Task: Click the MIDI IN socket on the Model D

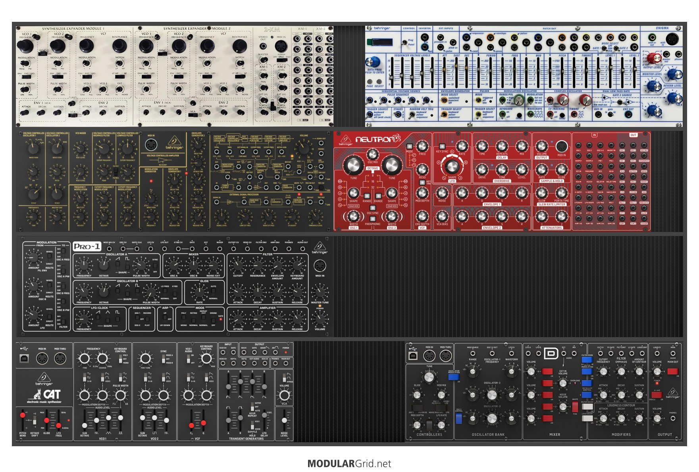Action: click(429, 356)
